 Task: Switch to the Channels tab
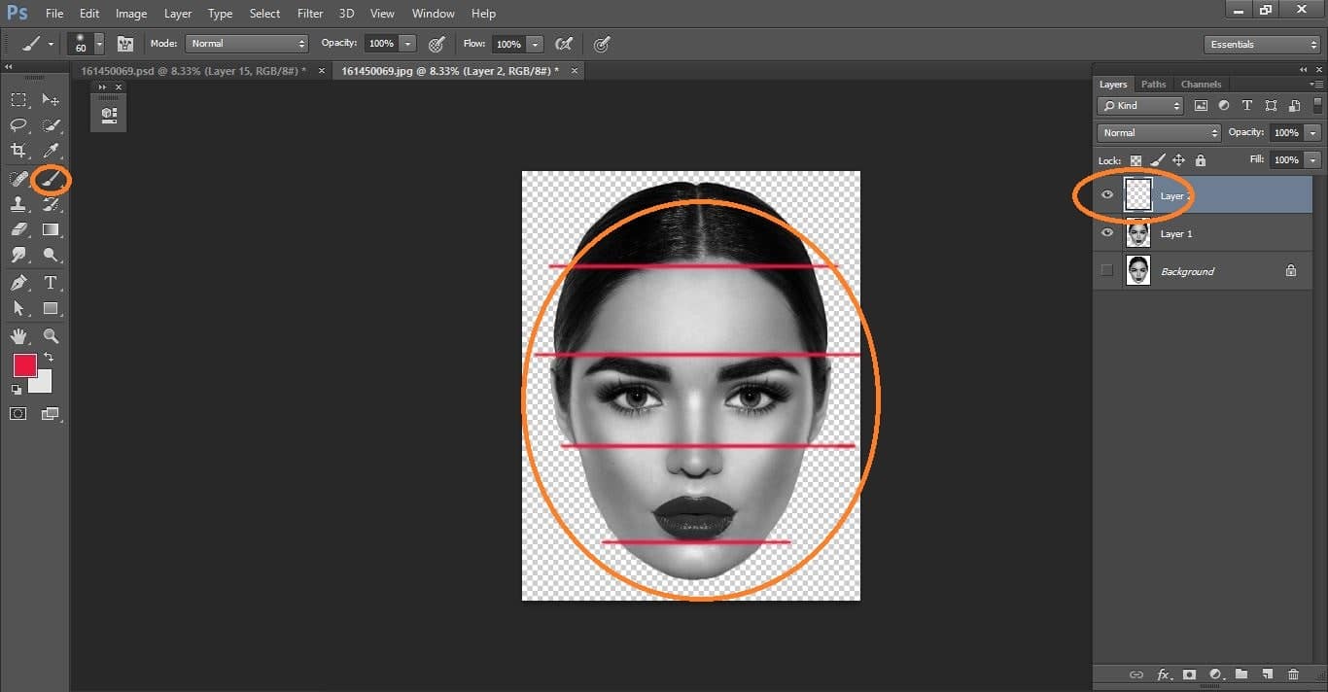(1202, 84)
